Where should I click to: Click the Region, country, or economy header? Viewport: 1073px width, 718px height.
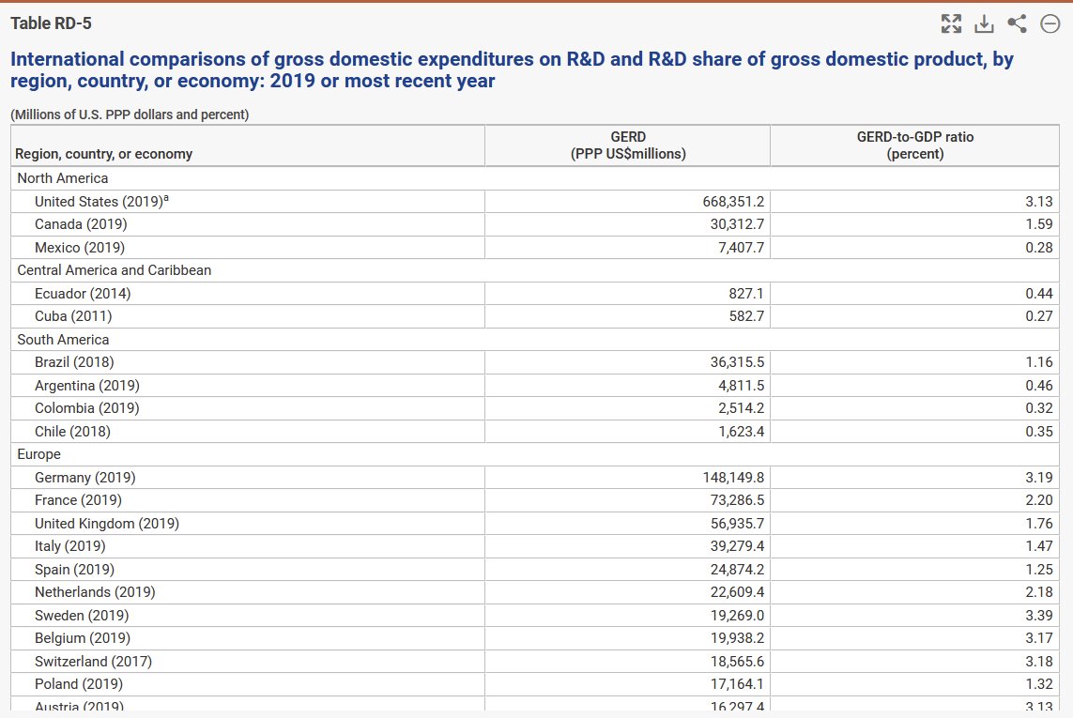click(104, 154)
